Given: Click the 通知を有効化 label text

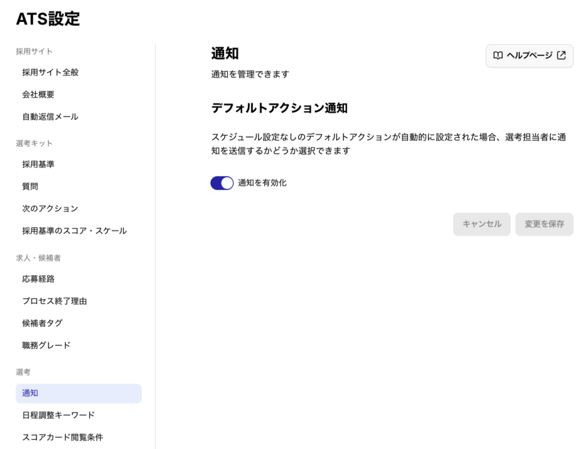Looking at the screenshot, I should (262, 183).
